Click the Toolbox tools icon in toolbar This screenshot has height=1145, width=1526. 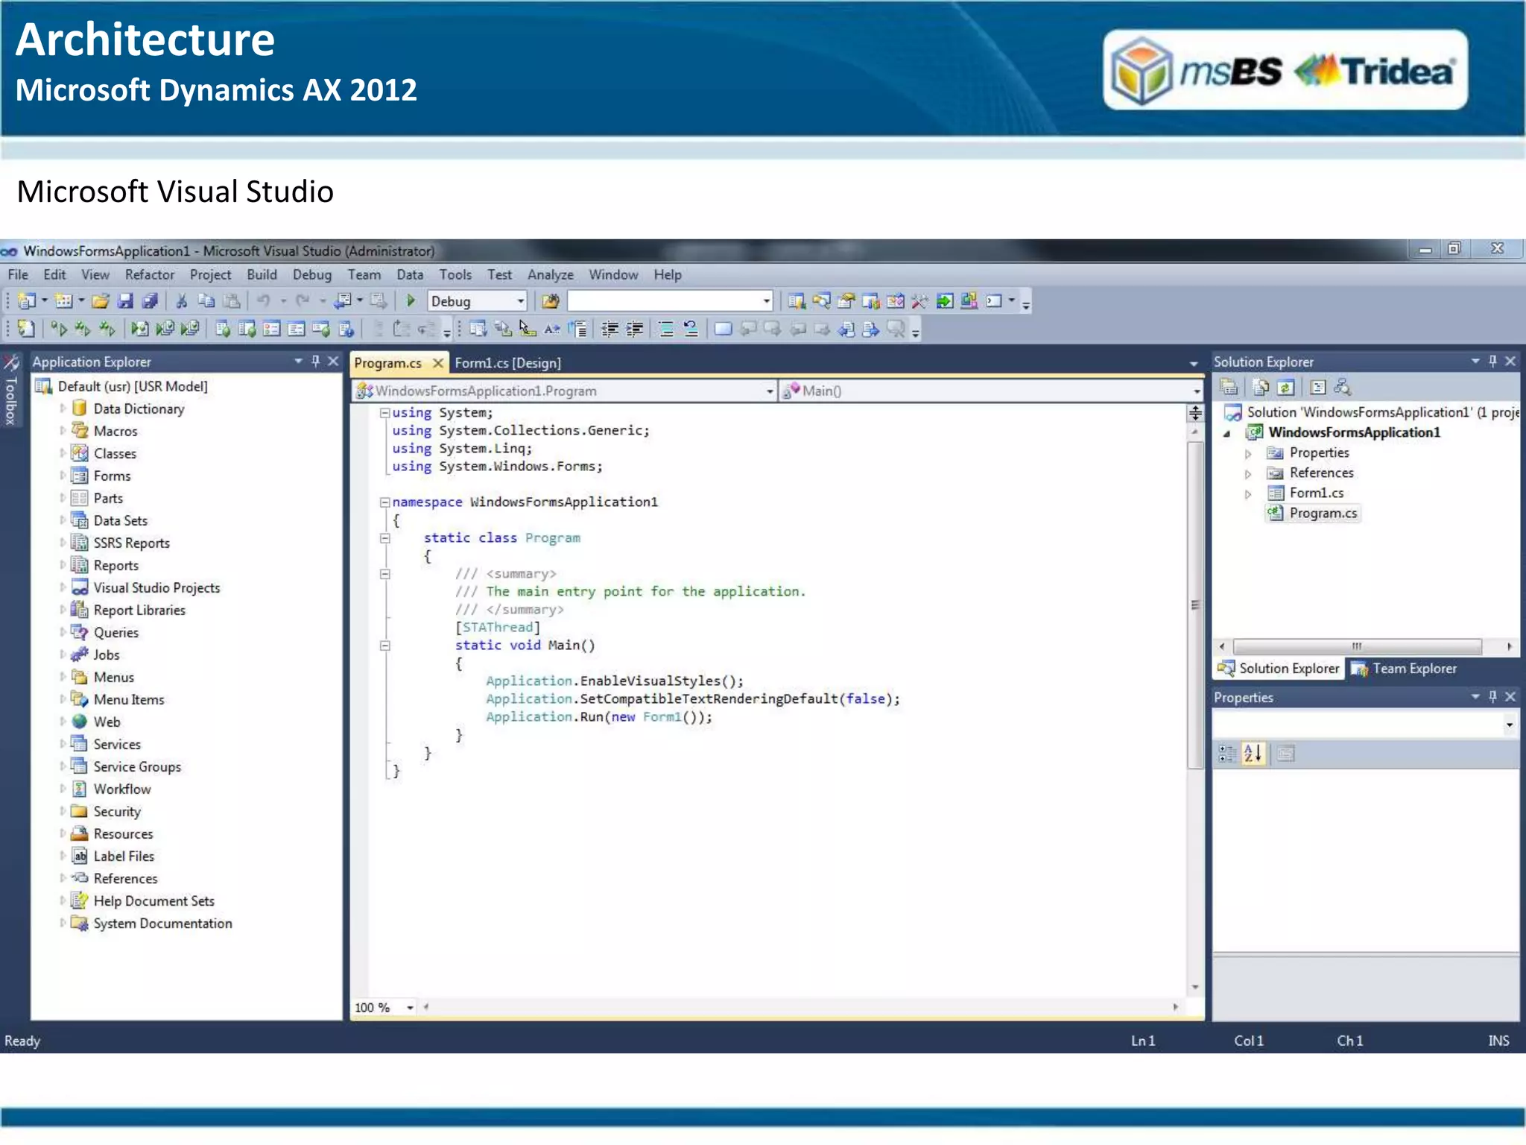click(919, 301)
